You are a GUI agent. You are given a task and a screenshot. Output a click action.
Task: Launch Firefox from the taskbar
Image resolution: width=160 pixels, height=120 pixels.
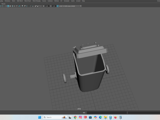[x=115, y=117]
